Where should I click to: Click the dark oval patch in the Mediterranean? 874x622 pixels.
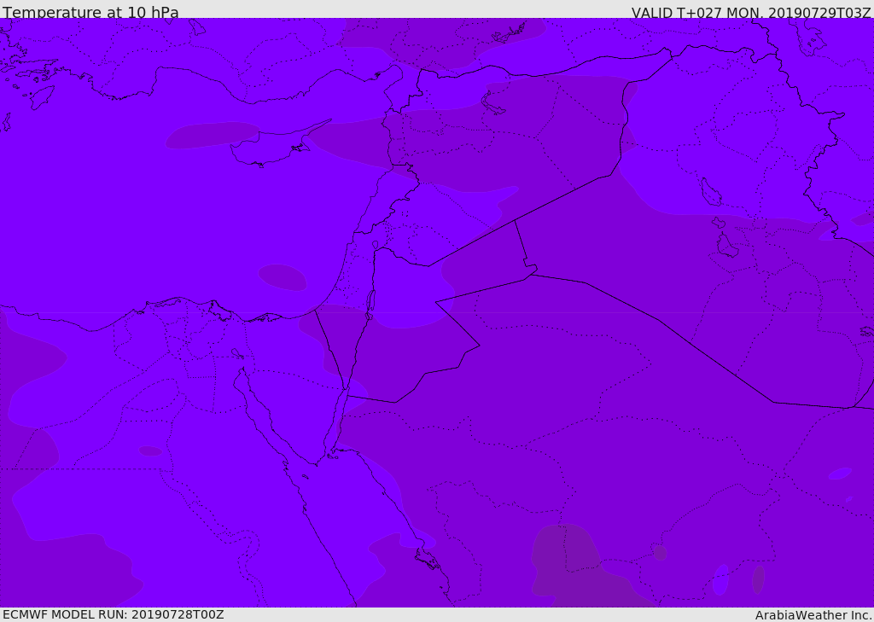coord(283,277)
